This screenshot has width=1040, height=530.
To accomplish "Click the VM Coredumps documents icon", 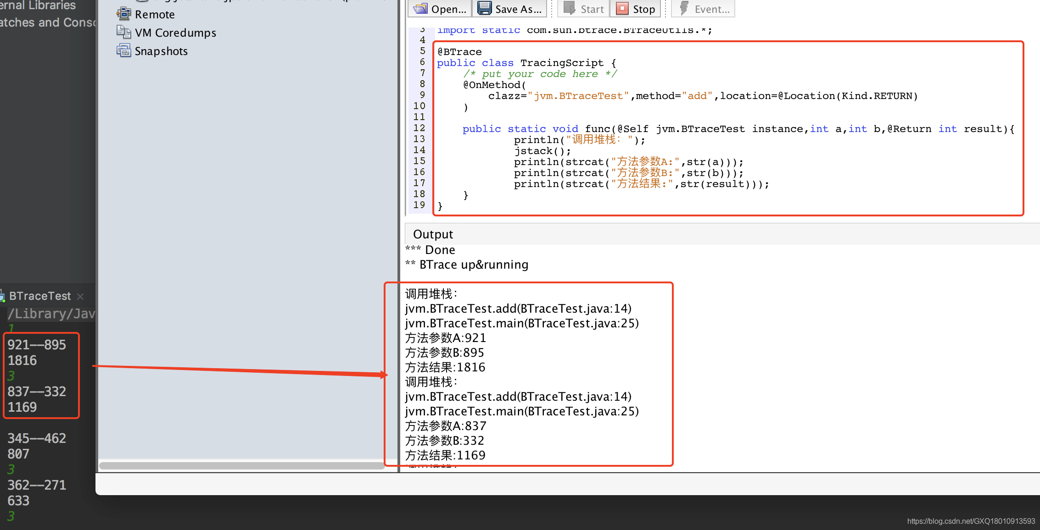I will 123,32.
